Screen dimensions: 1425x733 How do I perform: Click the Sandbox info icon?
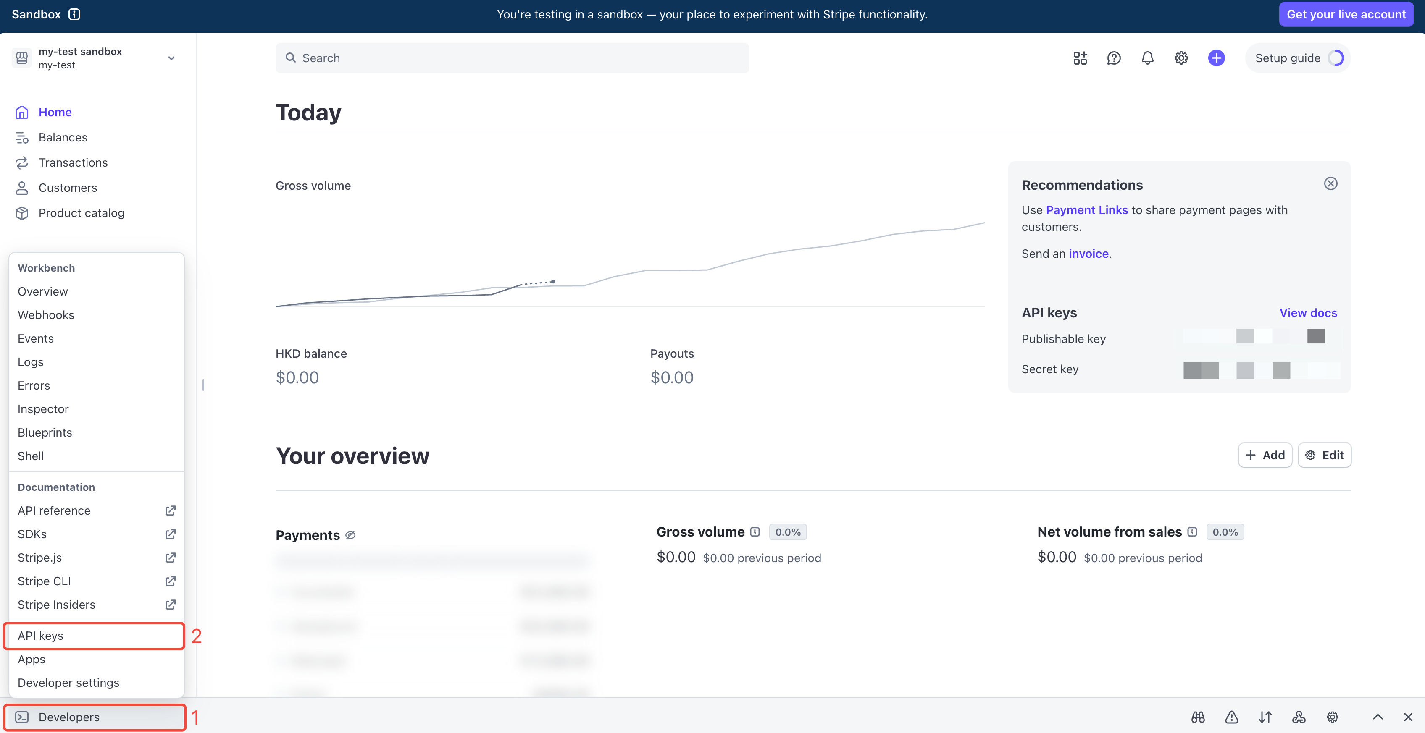[x=74, y=14]
